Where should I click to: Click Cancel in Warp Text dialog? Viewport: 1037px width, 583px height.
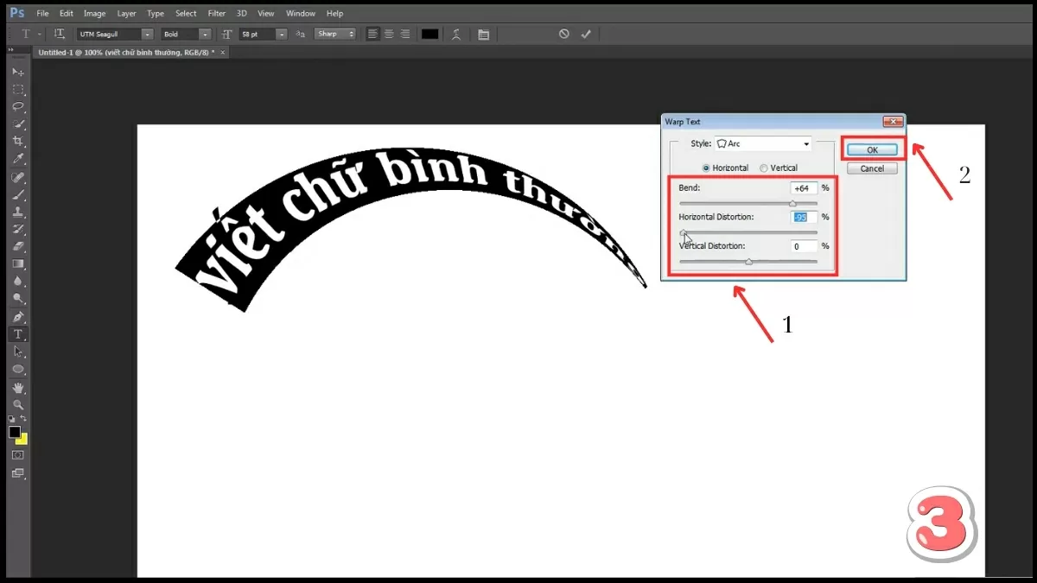coord(872,168)
